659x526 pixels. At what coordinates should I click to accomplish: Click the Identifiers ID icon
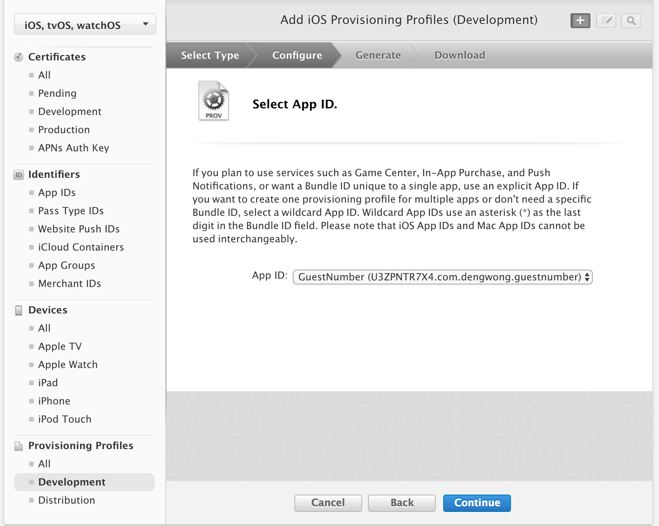[19, 175]
